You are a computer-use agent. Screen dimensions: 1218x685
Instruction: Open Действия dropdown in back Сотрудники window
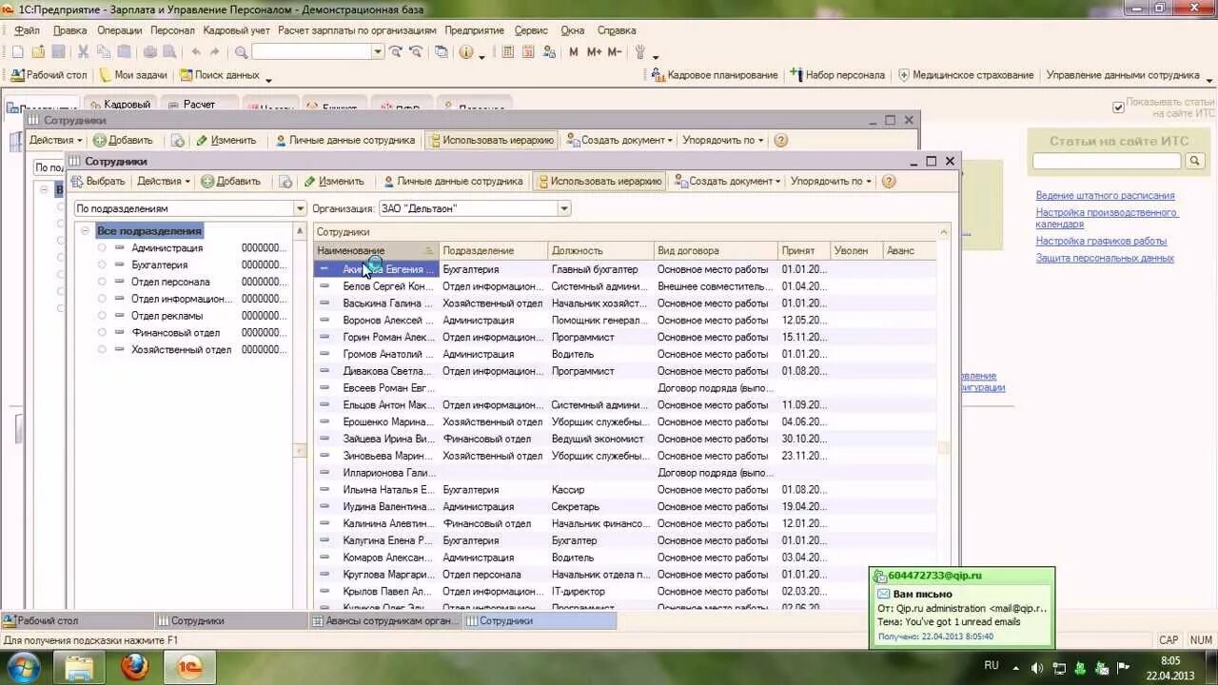coord(56,140)
